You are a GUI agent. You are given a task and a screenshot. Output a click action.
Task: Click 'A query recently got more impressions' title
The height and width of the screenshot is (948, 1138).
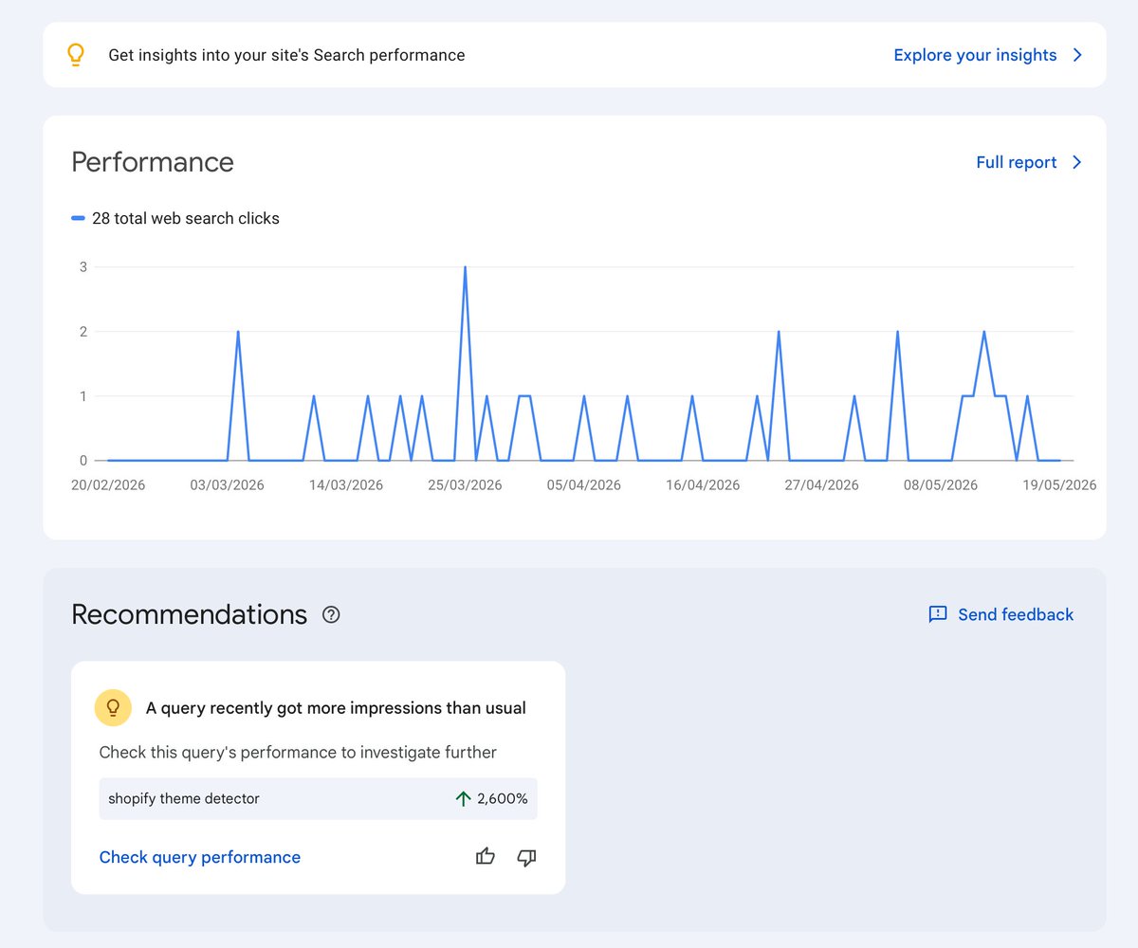point(336,708)
